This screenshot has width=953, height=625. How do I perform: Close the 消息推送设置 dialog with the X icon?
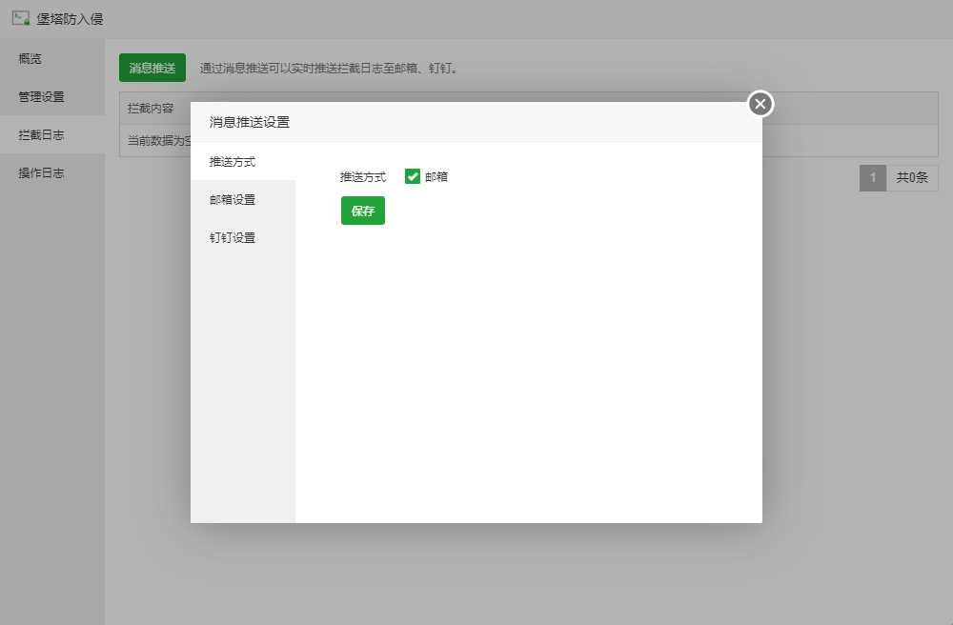click(x=760, y=104)
